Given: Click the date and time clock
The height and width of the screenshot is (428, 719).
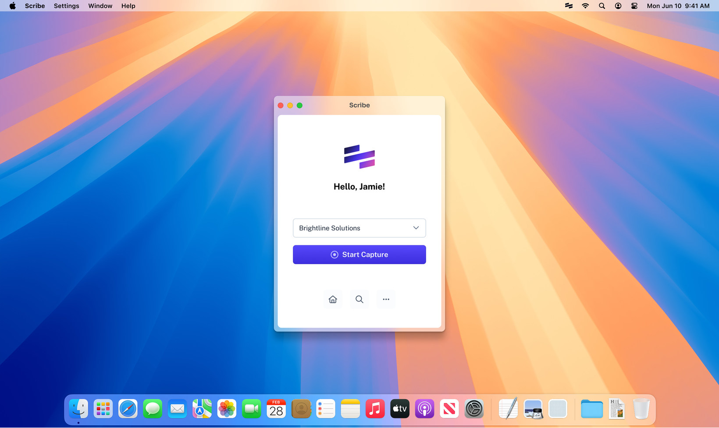Looking at the screenshot, I should 678,6.
